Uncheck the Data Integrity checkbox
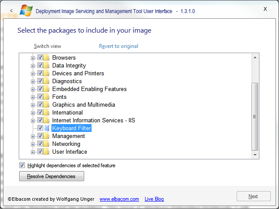279x209 pixels. pos(40,65)
